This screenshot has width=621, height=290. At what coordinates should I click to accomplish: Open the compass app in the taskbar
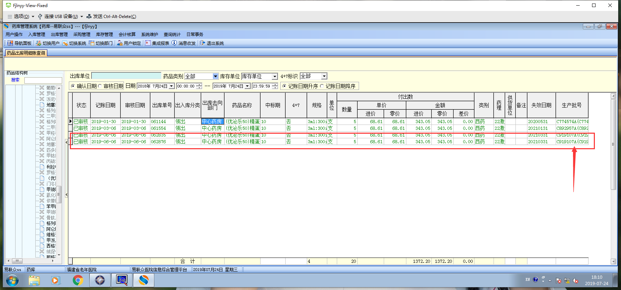click(100, 280)
